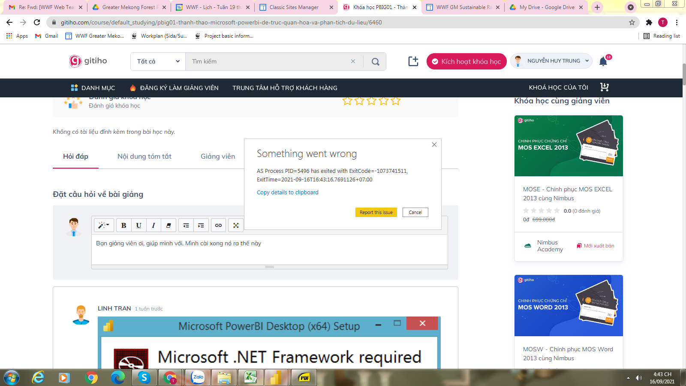Switch to 'Nội dung tóm tắt' tab
This screenshot has width=686, height=386.
coord(144,156)
